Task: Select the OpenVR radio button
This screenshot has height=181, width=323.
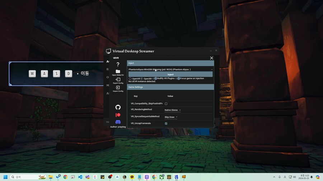Action: (130, 78)
